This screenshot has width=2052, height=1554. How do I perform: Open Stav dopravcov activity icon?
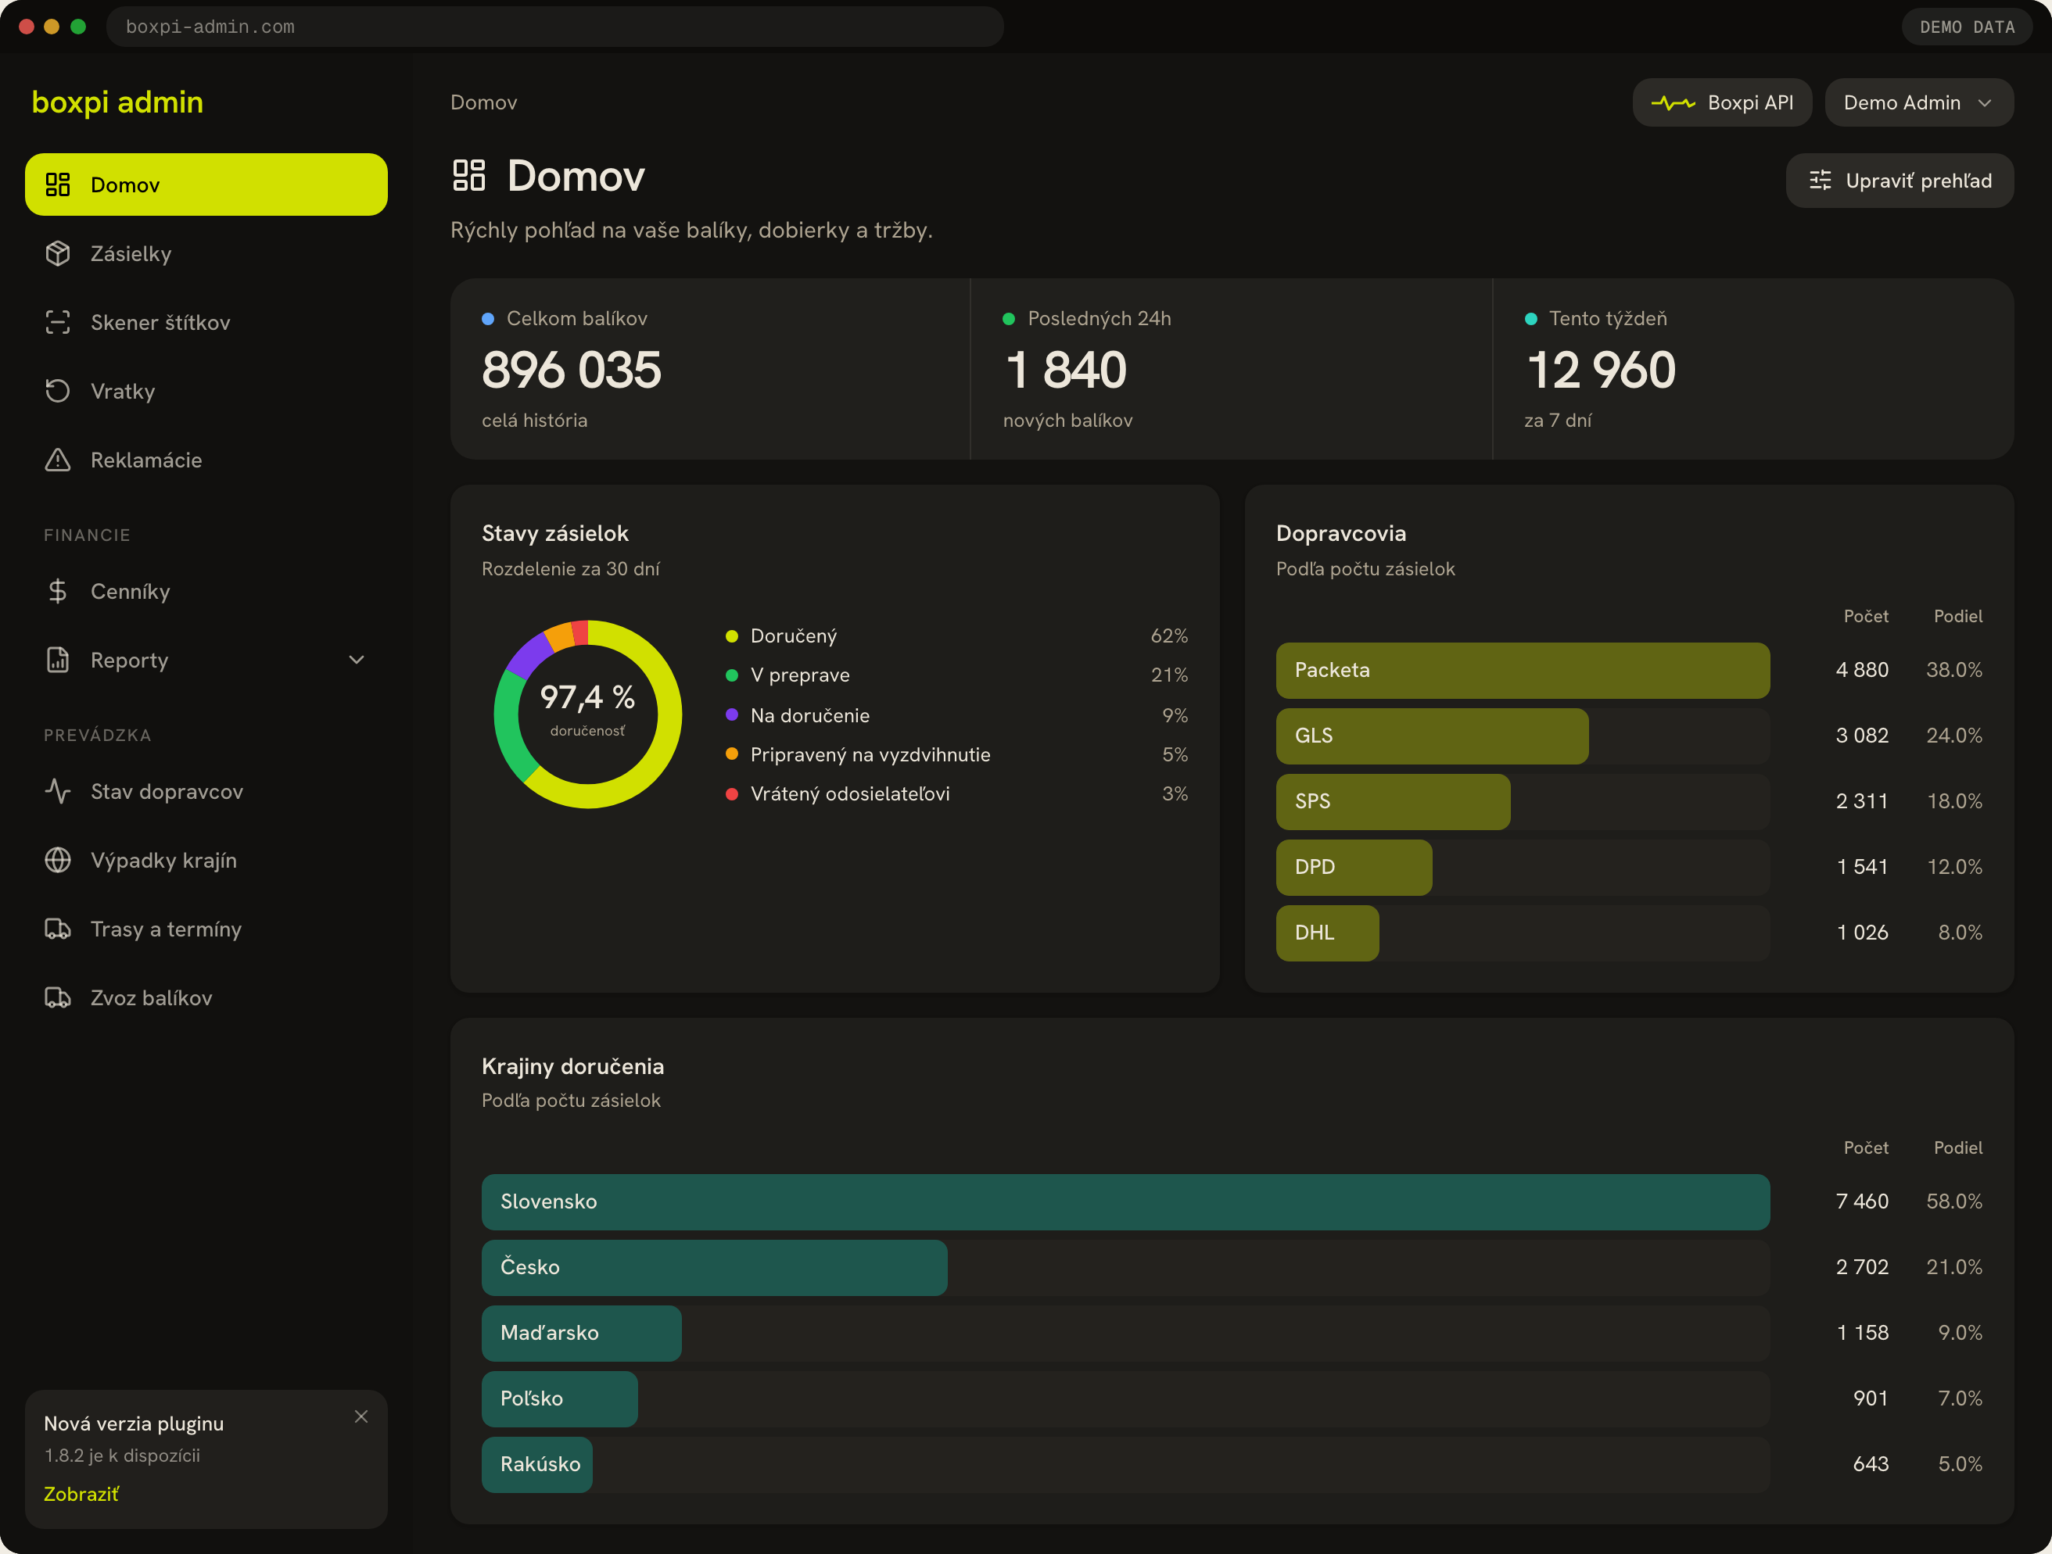pyautogui.click(x=58, y=791)
